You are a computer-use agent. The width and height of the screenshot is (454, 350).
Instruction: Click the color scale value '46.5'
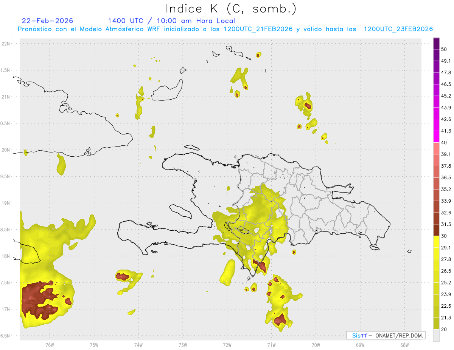tap(446, 84)
